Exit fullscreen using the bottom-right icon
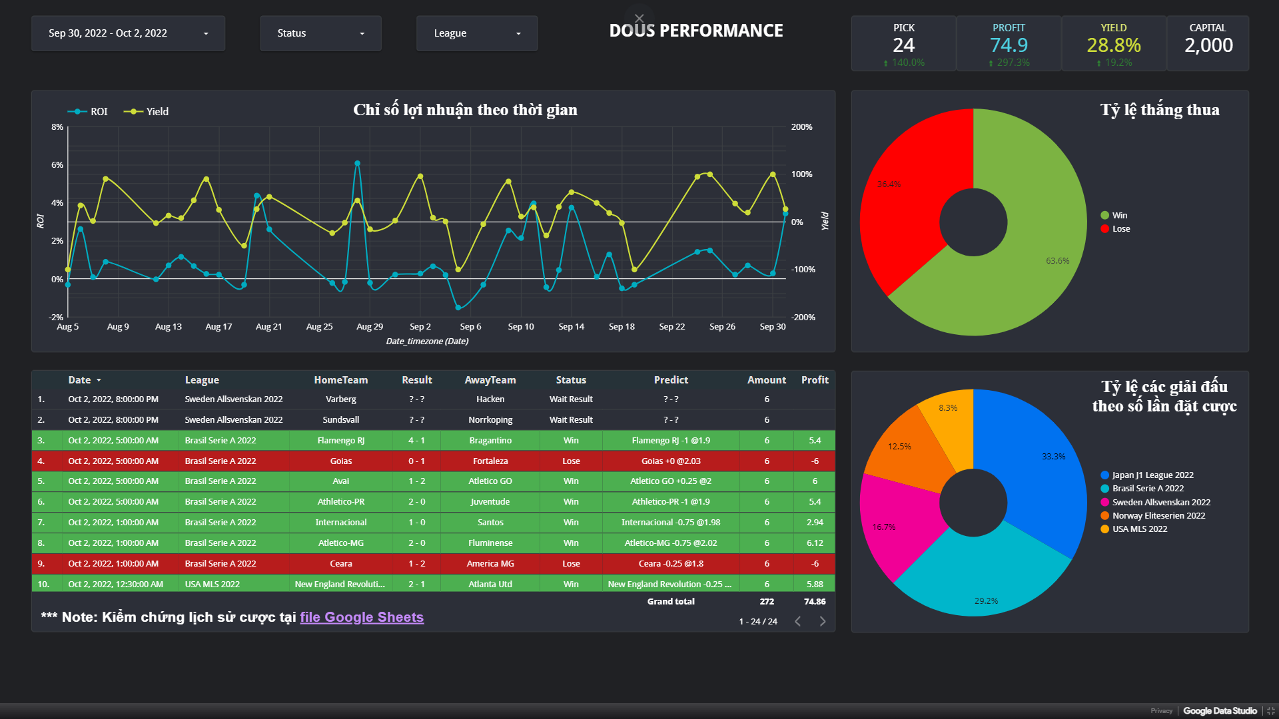 (1270, 711)
